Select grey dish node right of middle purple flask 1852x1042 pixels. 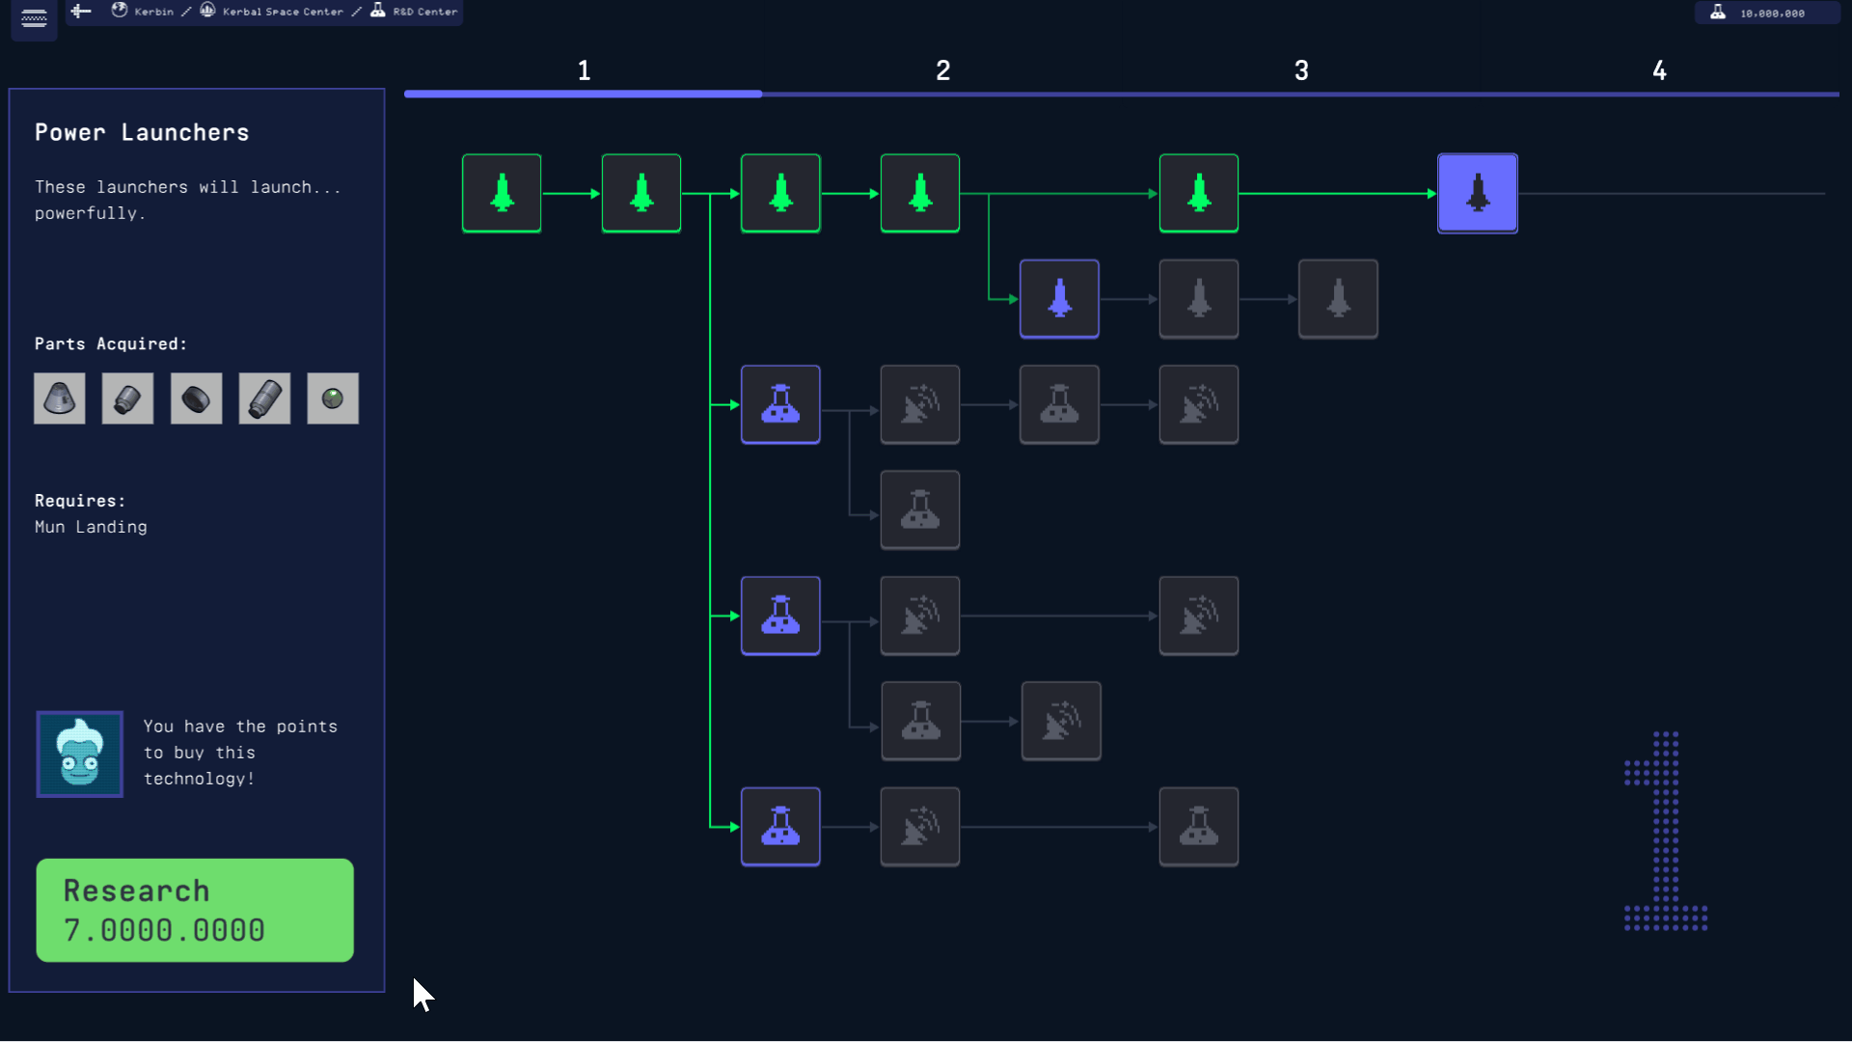(920, 616)
